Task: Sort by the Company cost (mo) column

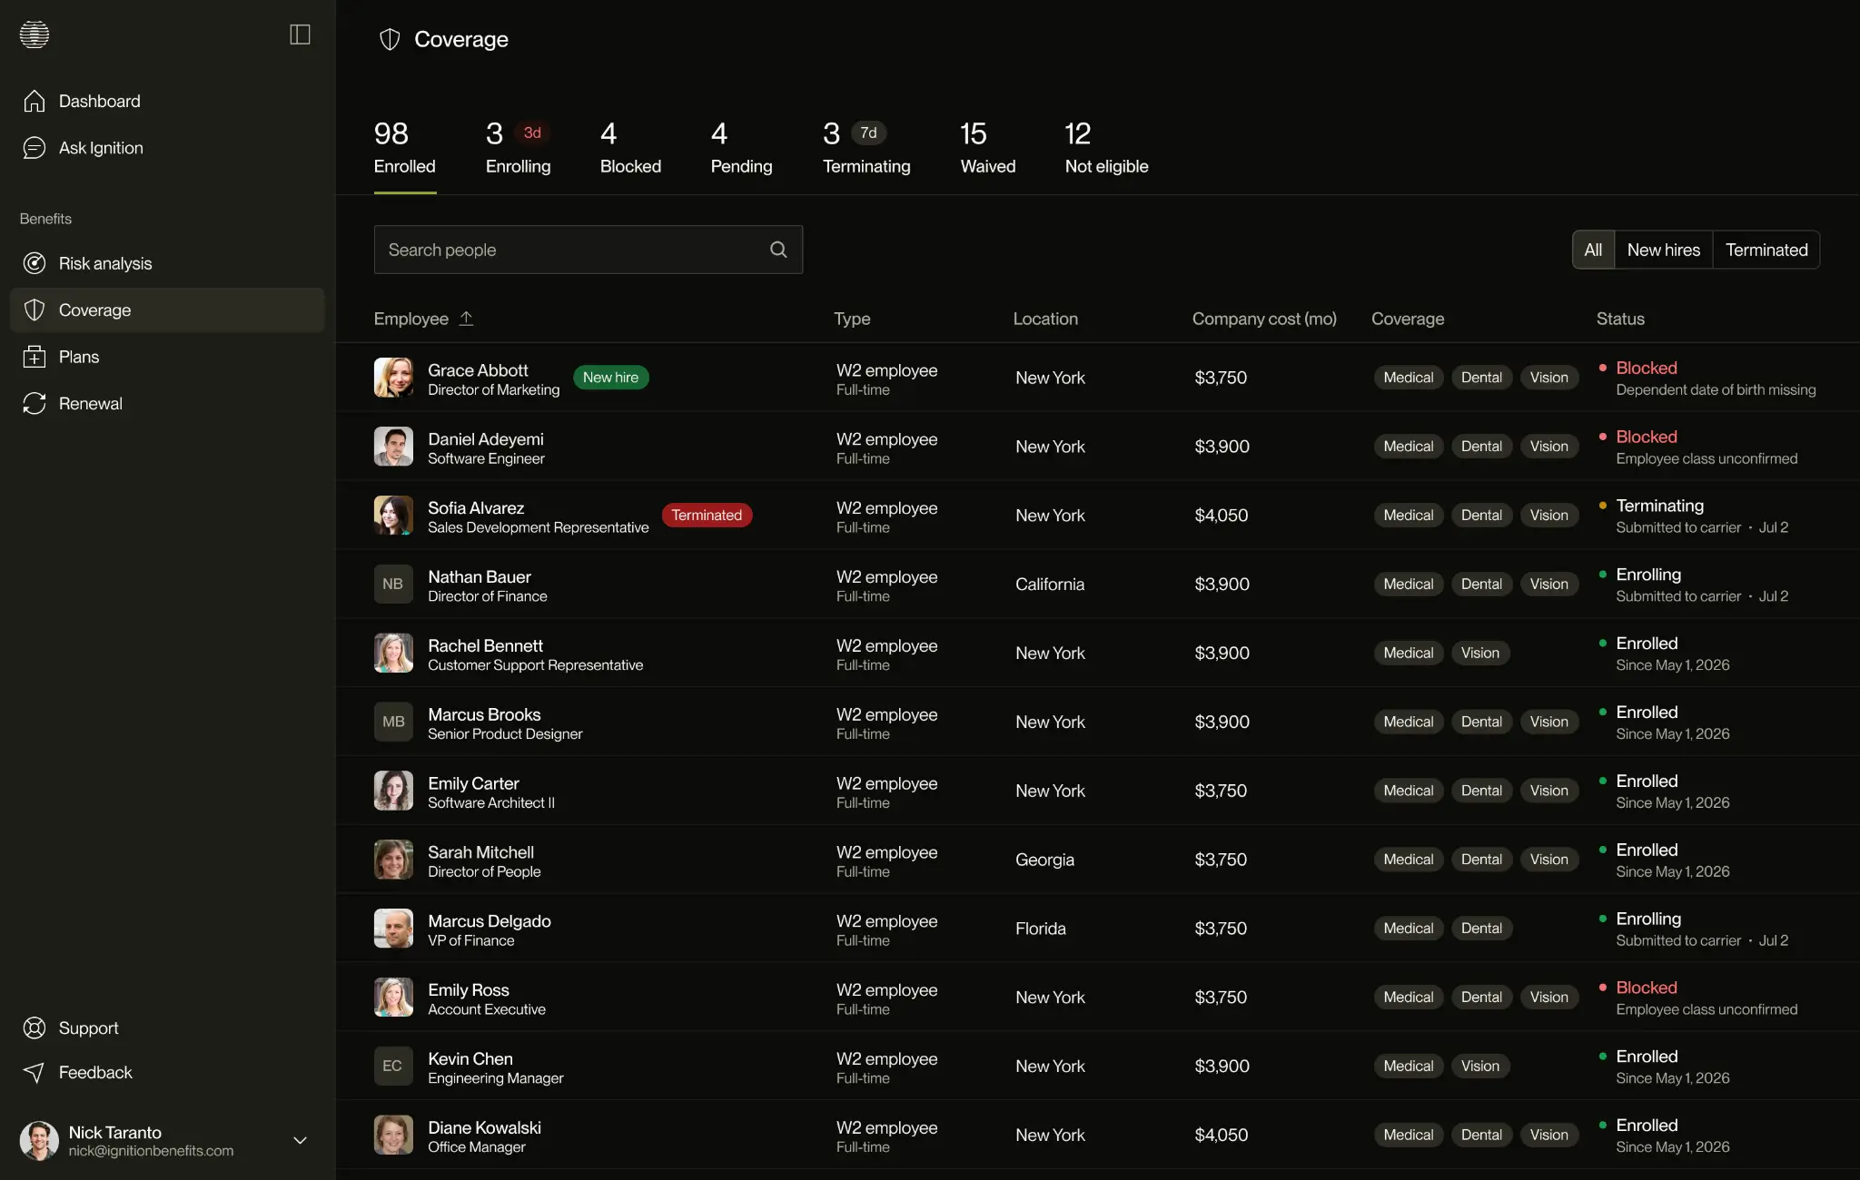Action: tap(1264, 319)
